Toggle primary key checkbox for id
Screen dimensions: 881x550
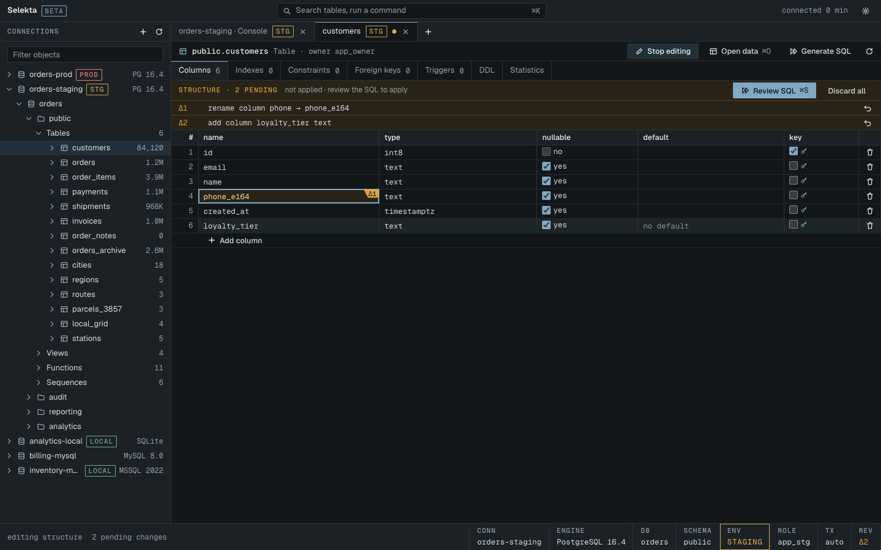[x=794, y=151]
